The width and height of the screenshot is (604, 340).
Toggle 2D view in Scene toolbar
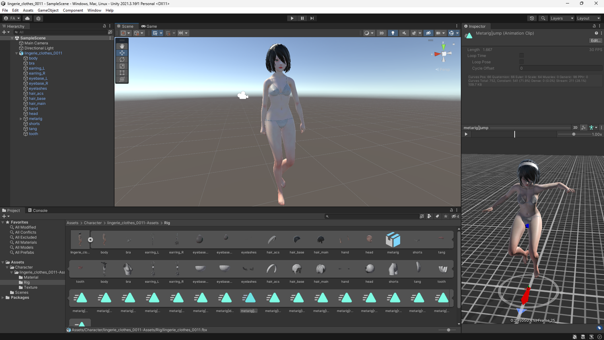point(381,33)
